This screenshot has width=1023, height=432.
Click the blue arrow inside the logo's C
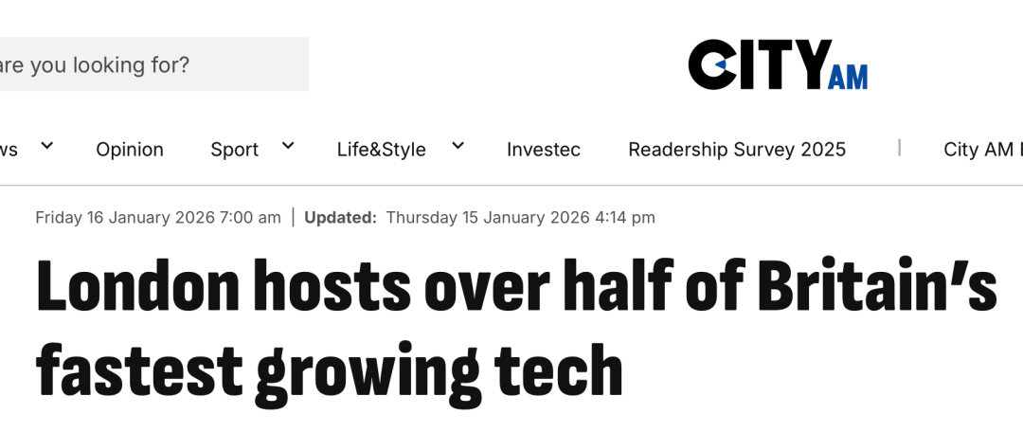click(x=719, y=64)
